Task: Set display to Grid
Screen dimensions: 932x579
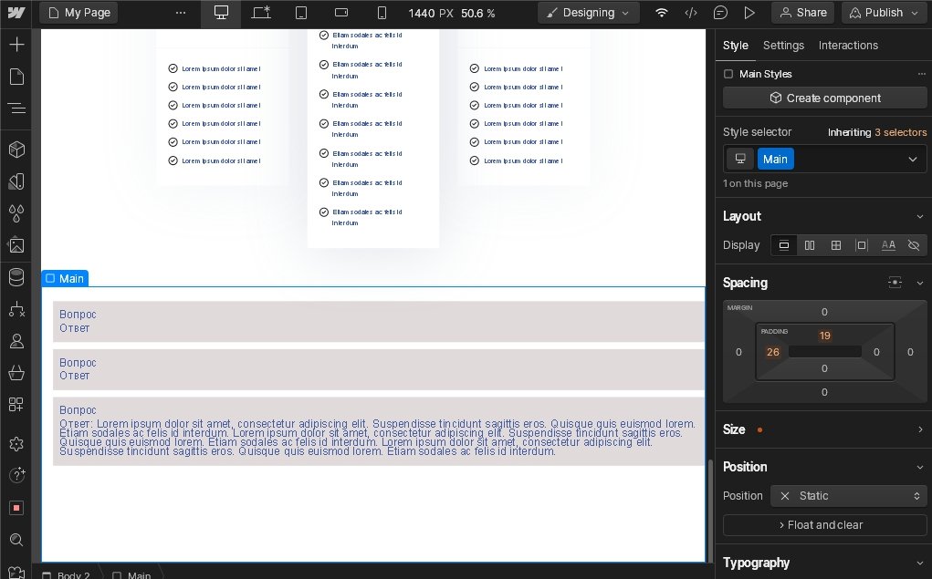Action: point(835,245)
